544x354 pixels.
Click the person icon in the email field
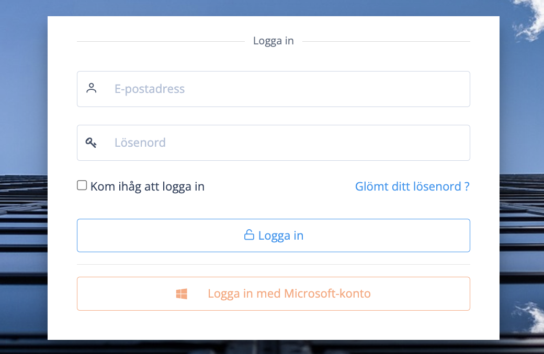(92, 88)
